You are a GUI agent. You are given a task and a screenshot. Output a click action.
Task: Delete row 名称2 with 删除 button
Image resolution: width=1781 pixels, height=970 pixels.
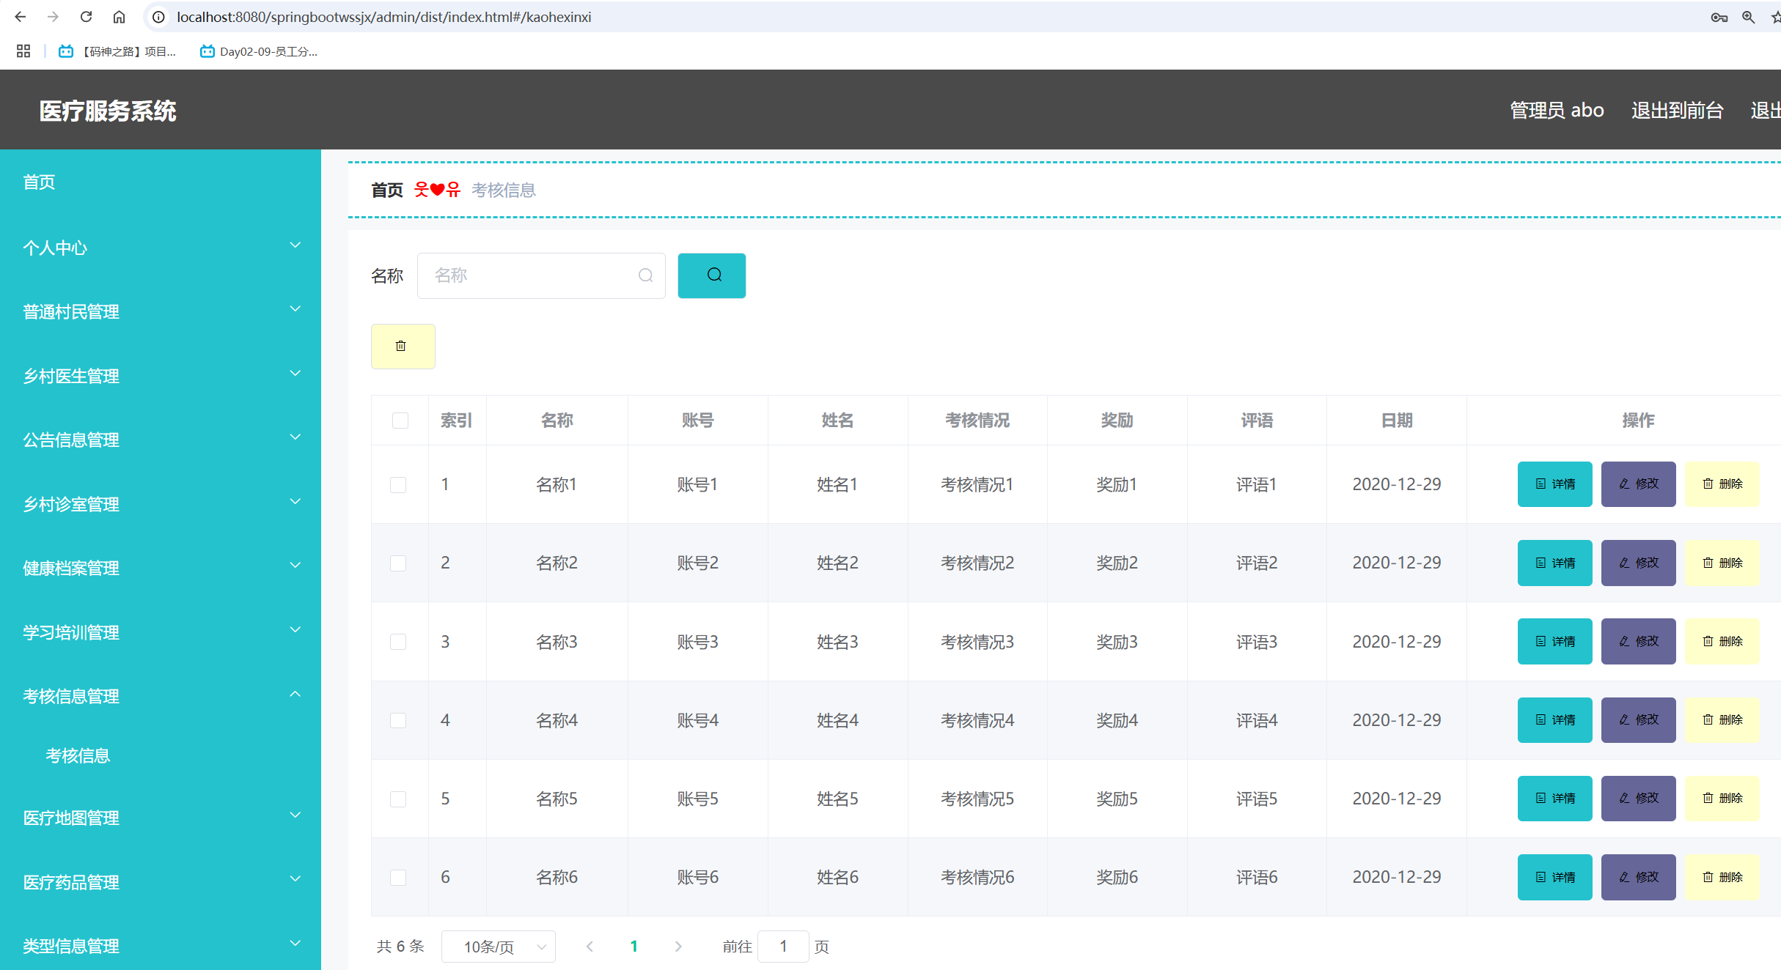(1722, 563)
